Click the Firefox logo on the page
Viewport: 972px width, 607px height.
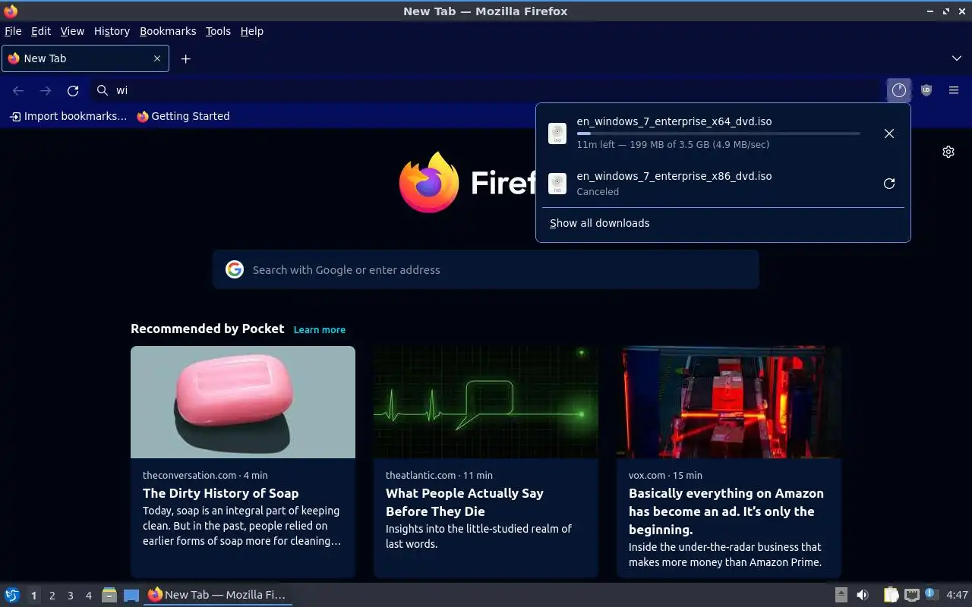click(429, 182)
